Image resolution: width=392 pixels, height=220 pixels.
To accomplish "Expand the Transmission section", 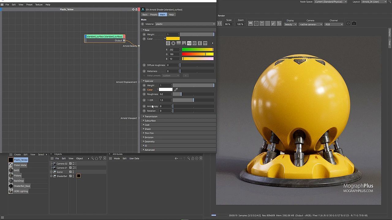I will coord(151,116).
